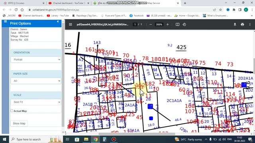
Task: Open File Explorer from taskbar
Action: [86, 139]
